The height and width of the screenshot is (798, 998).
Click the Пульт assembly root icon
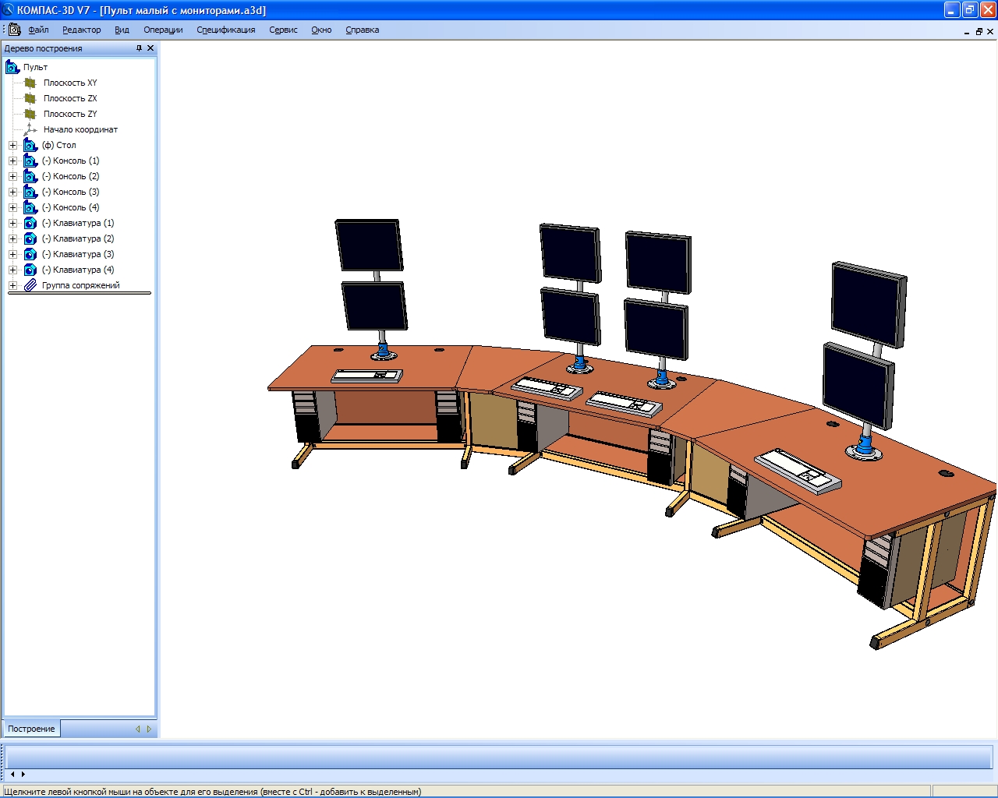click(x=12, y=67)
